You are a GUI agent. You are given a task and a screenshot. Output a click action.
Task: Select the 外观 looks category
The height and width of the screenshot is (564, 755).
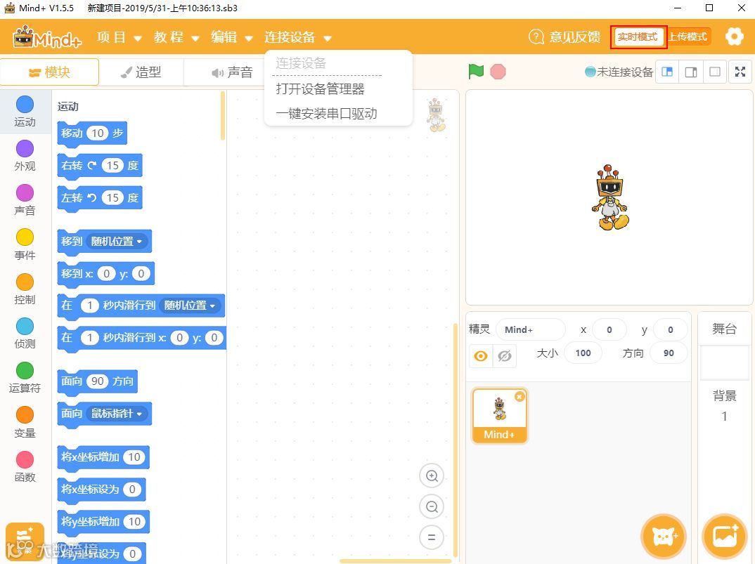pyautogui.click(x=25, y=156)
